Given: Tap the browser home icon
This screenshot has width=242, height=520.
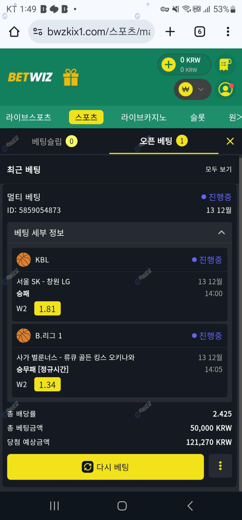Looking at the screenshot, I should click(x=14, y=32).
